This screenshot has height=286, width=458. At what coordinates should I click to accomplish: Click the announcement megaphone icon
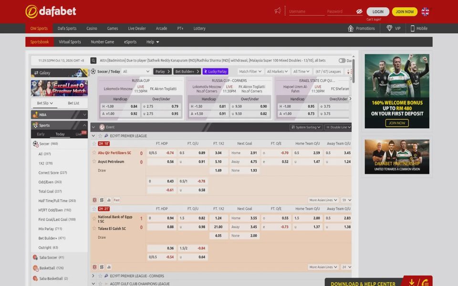(278, 11)
